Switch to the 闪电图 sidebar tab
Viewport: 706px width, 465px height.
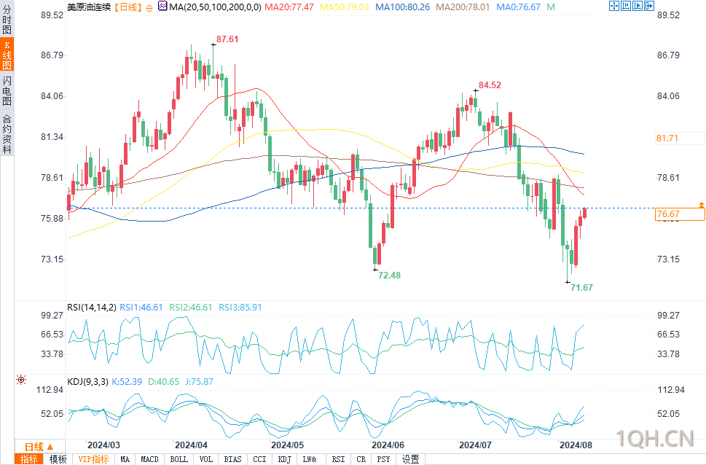pos(7,90)
